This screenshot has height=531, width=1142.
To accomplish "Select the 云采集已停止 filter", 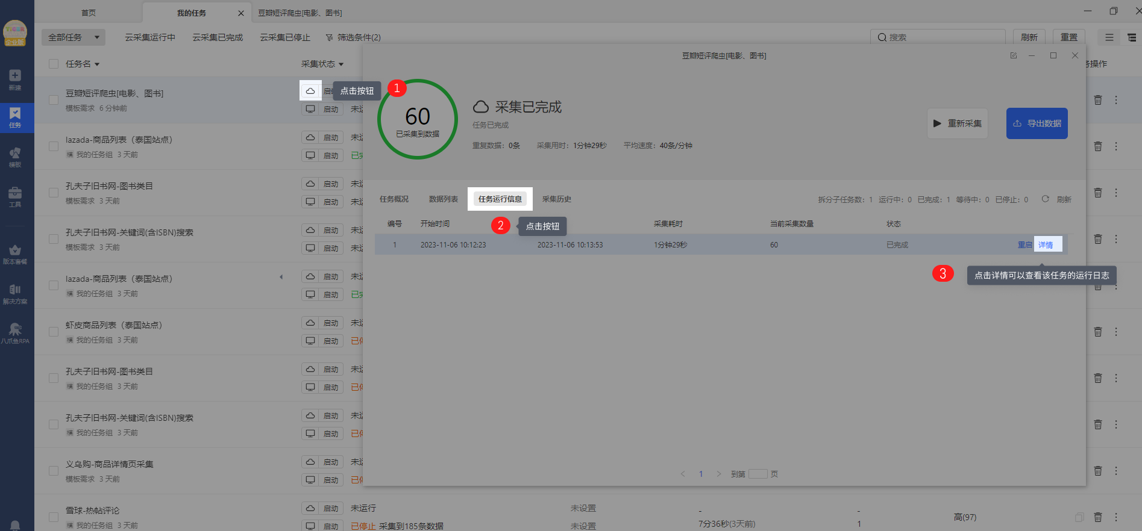I will (285, 37).
